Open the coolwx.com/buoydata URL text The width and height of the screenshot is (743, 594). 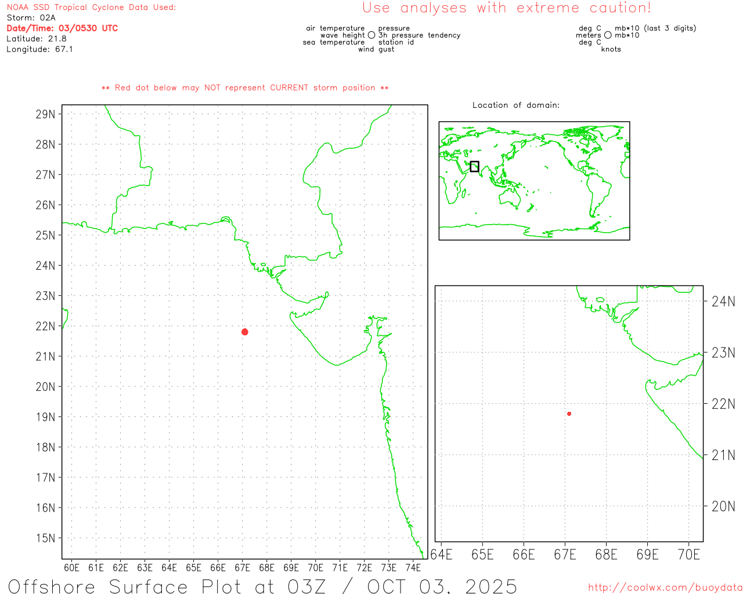665,588
